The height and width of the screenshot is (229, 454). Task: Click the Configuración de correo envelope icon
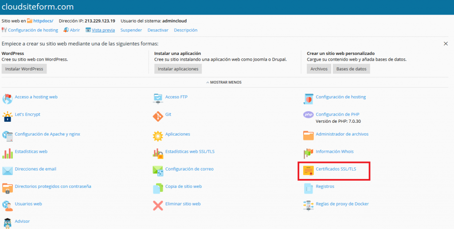(x=158, y=171)
